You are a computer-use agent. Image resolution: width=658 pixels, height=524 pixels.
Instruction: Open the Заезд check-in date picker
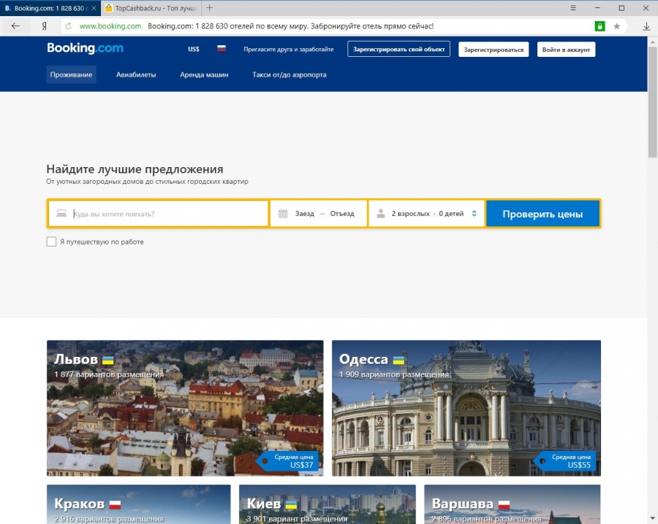(x=305, y=214)
